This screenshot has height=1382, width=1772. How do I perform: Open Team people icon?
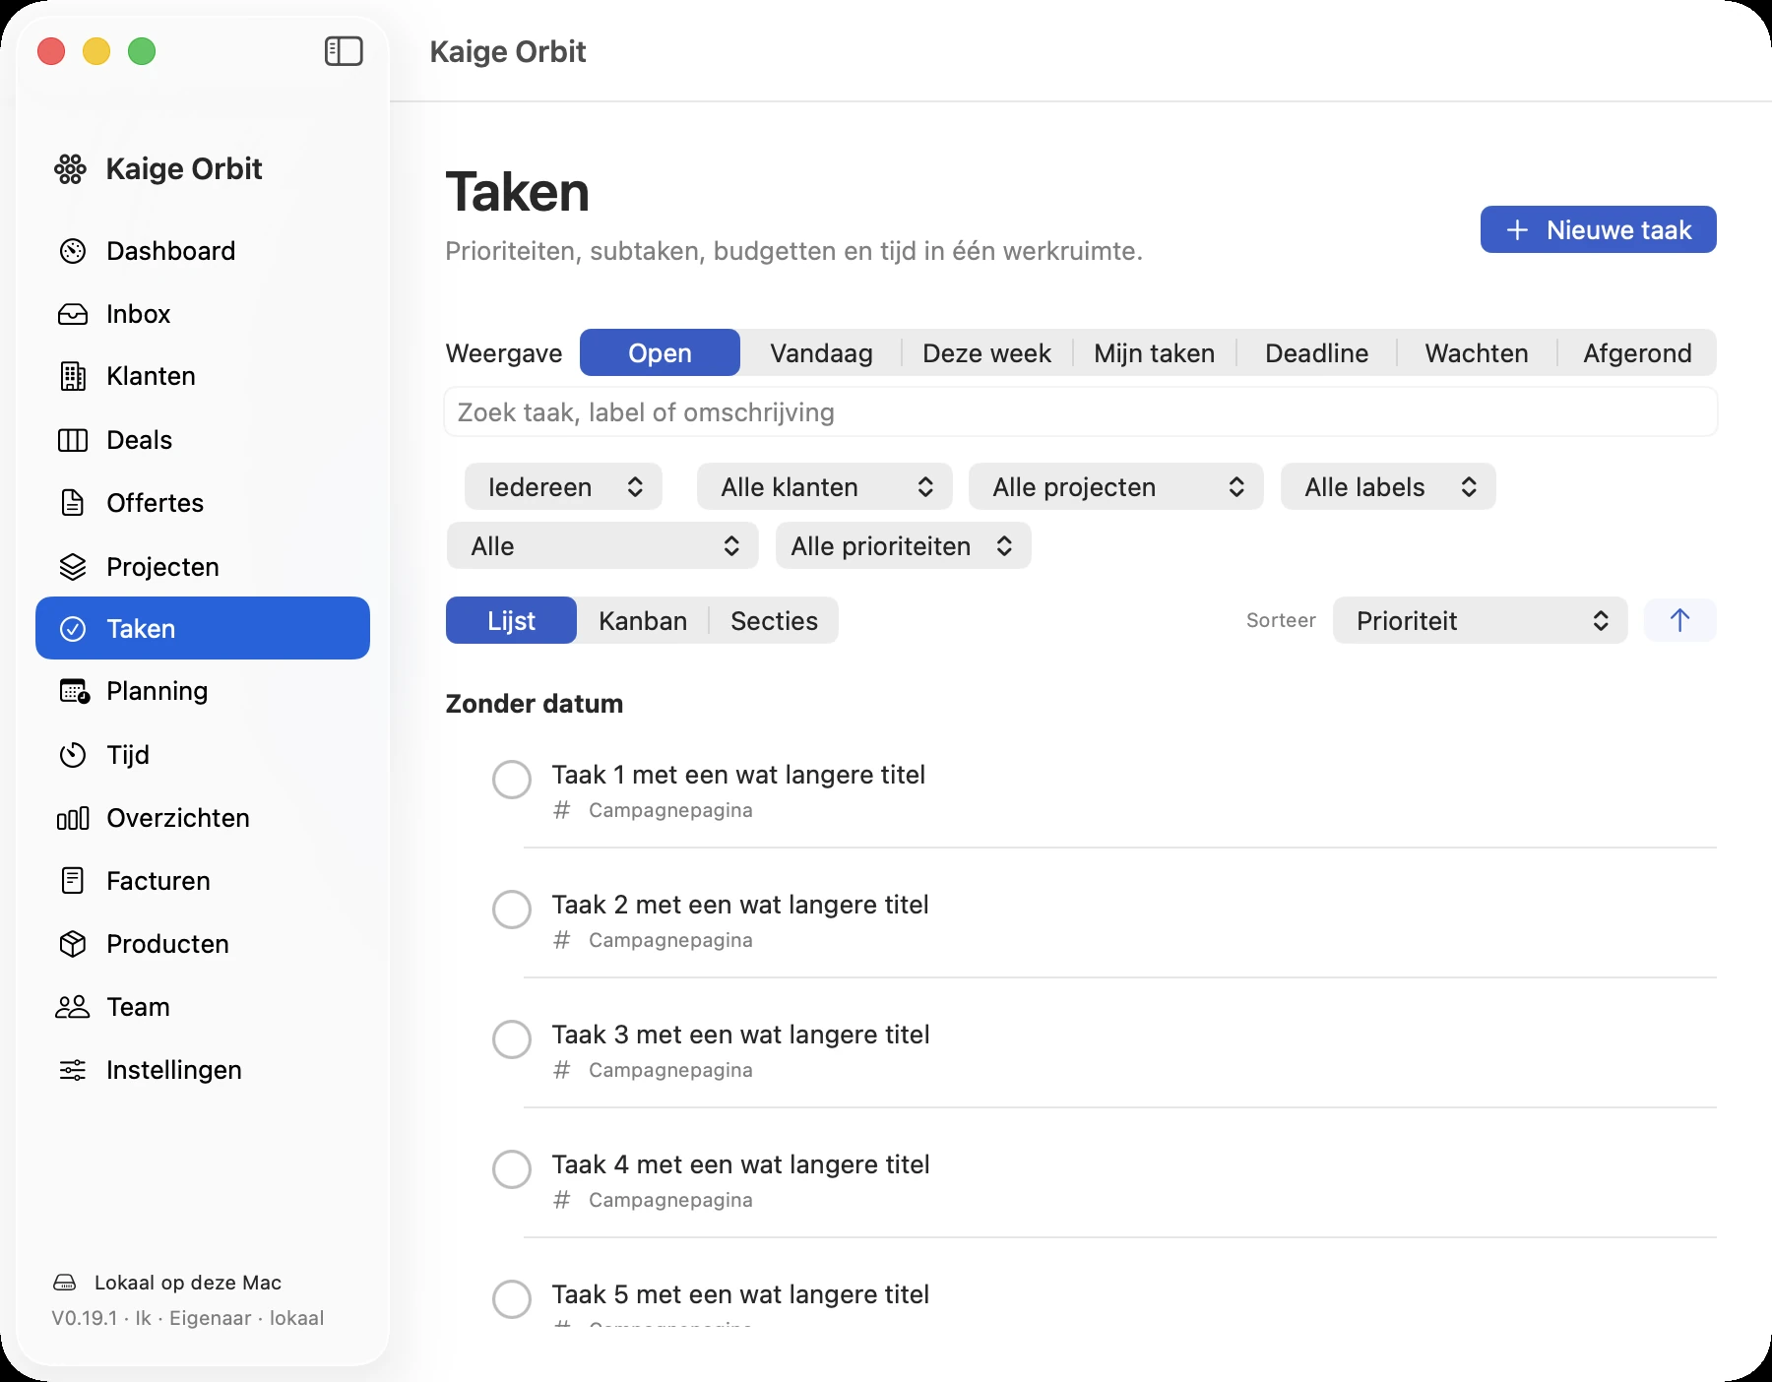coord(73,1007)
